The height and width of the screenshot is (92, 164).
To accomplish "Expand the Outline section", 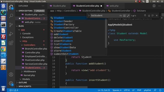I will [x=17, y=83].
